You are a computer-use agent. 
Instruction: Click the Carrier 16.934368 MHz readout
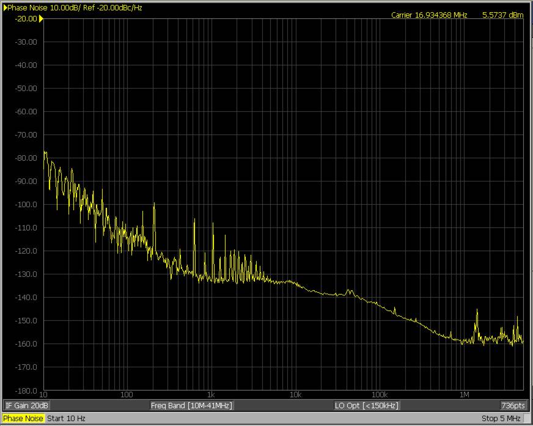click(429, 15)
